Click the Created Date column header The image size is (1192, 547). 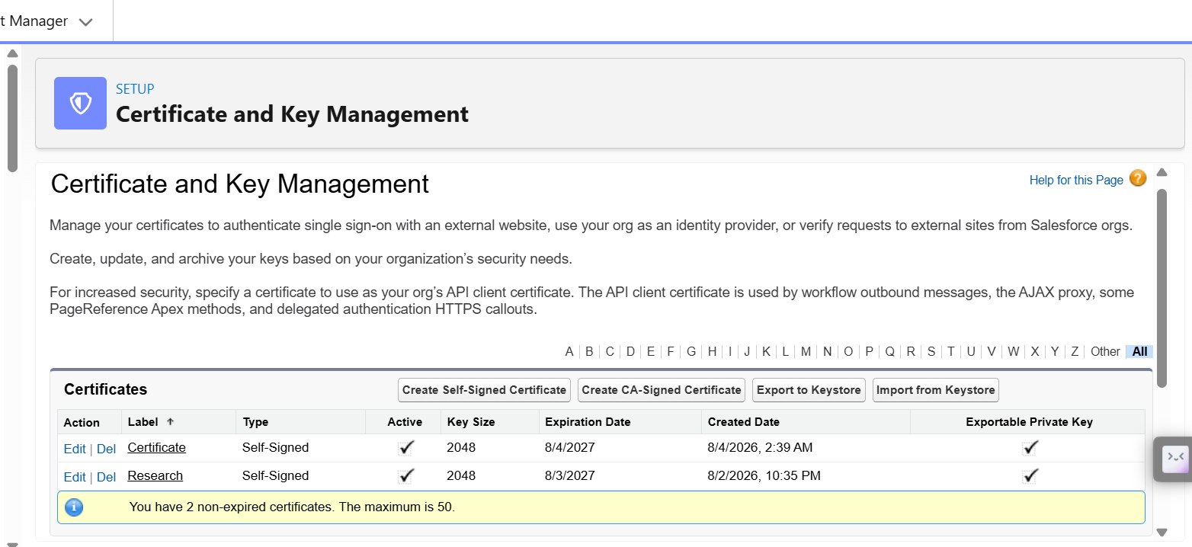pos(743,422)
